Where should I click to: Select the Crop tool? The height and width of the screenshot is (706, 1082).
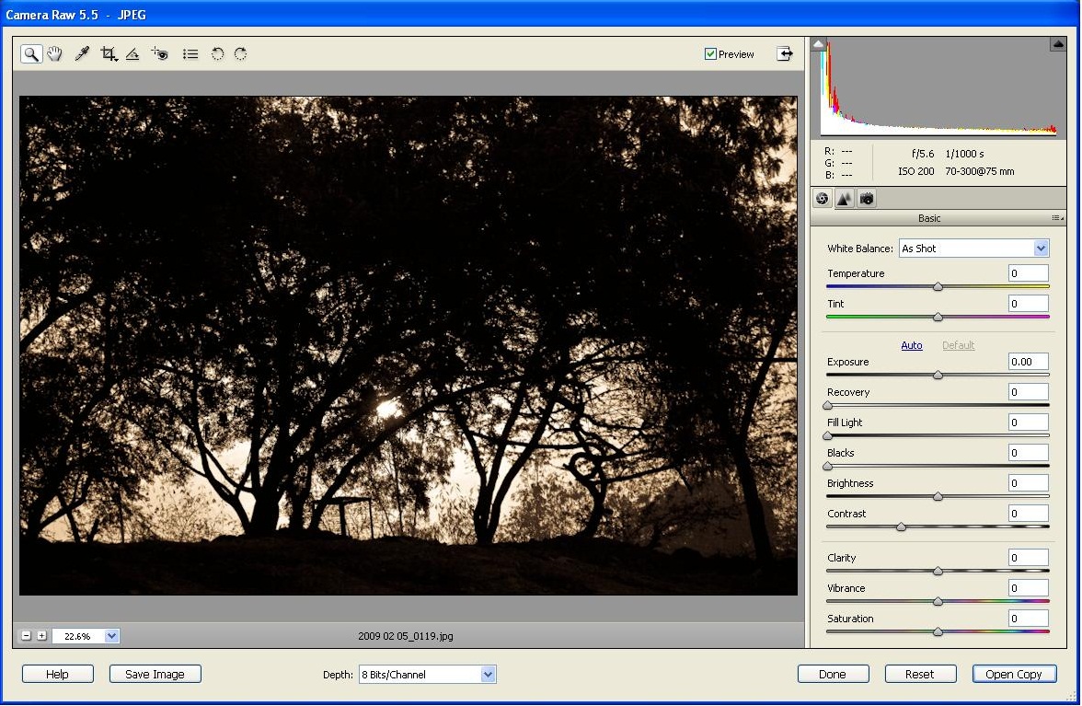109,54
